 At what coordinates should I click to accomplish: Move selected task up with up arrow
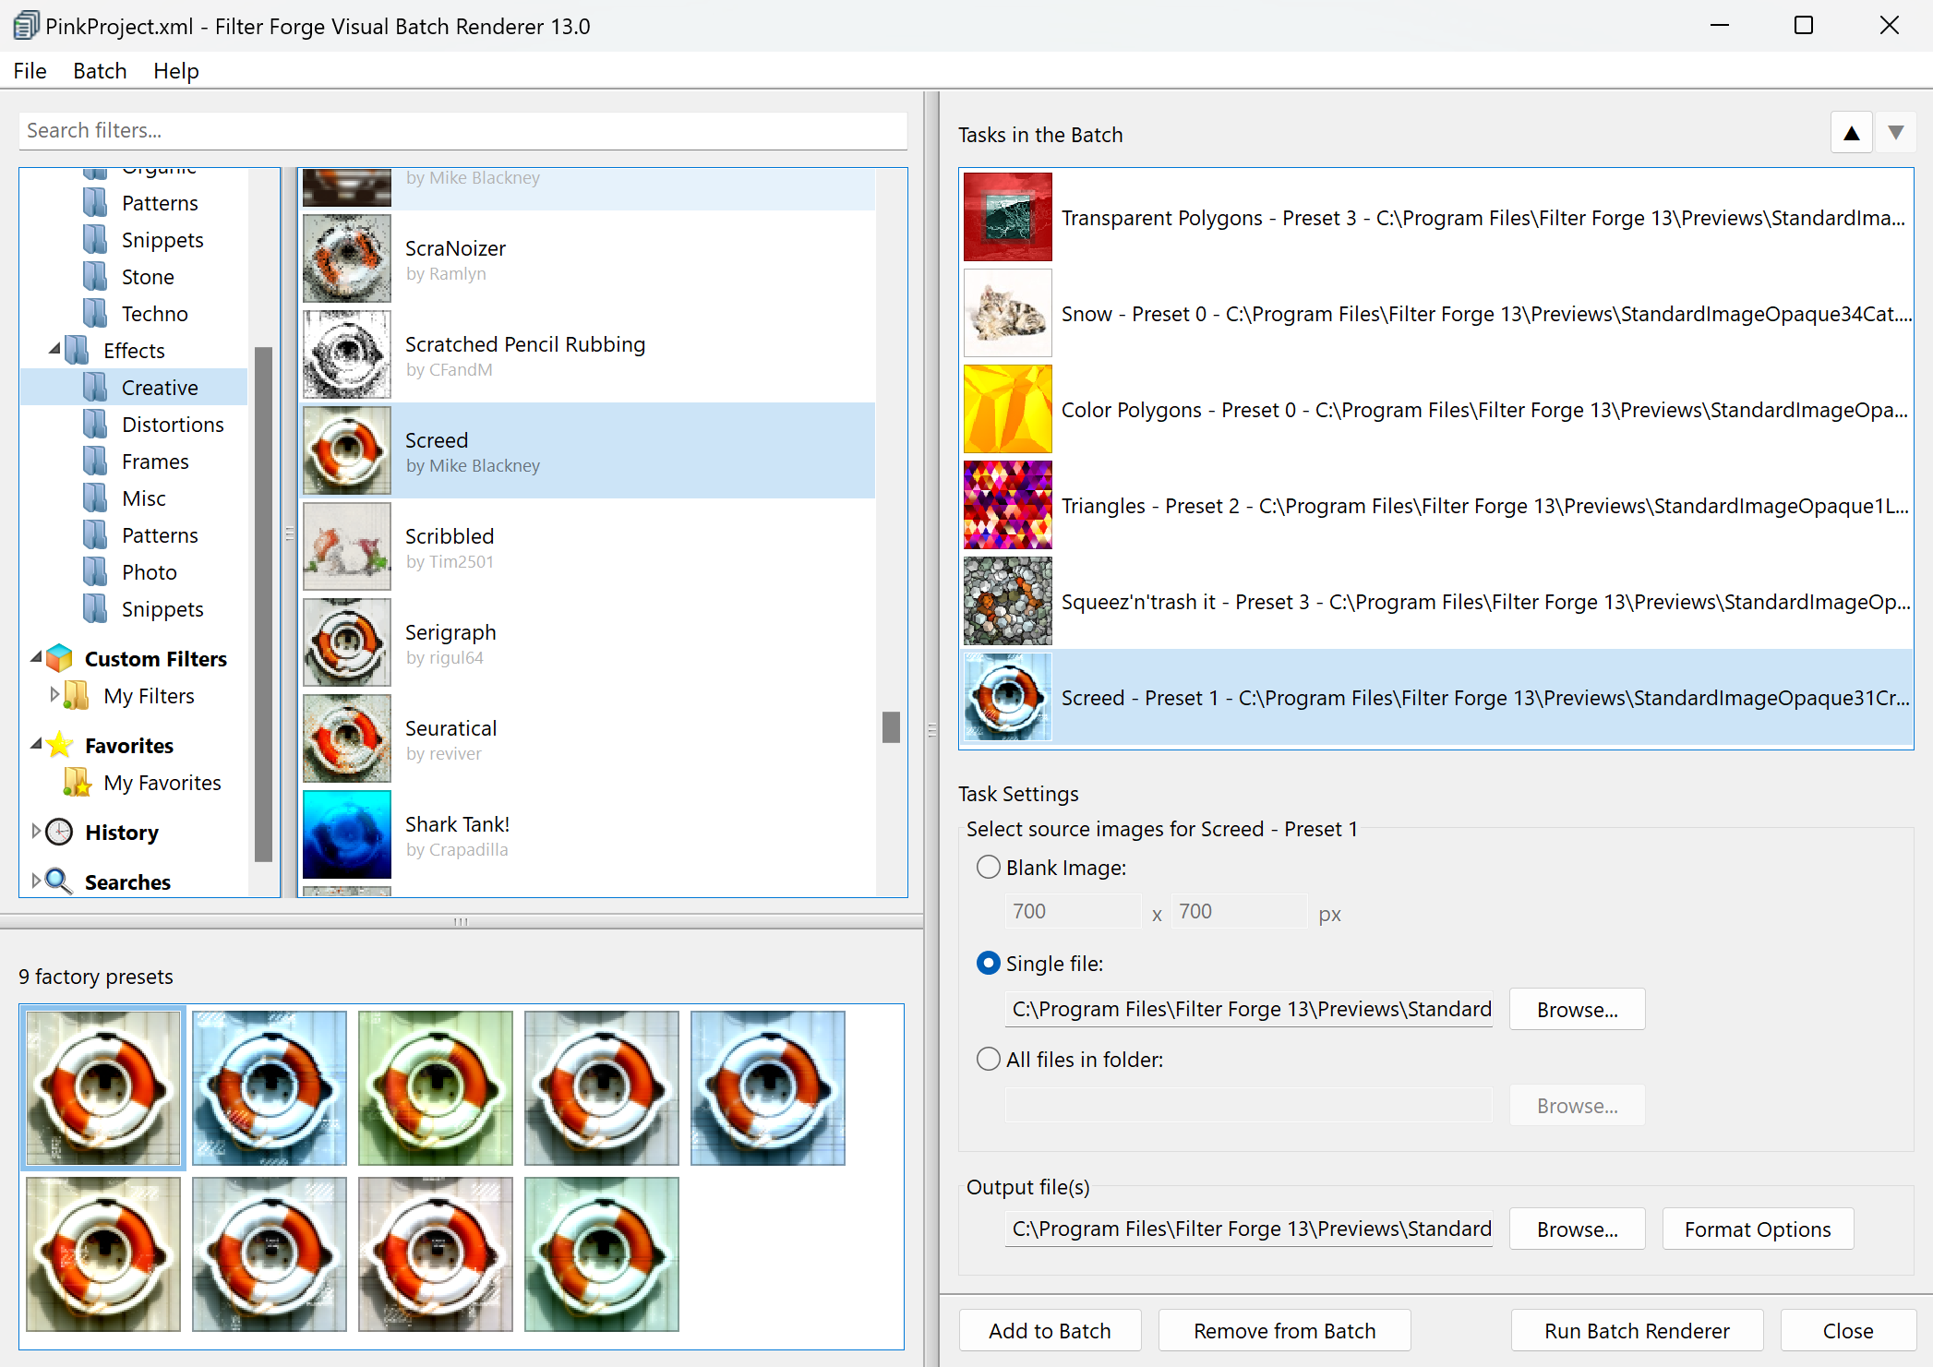tap(1851, 134)
